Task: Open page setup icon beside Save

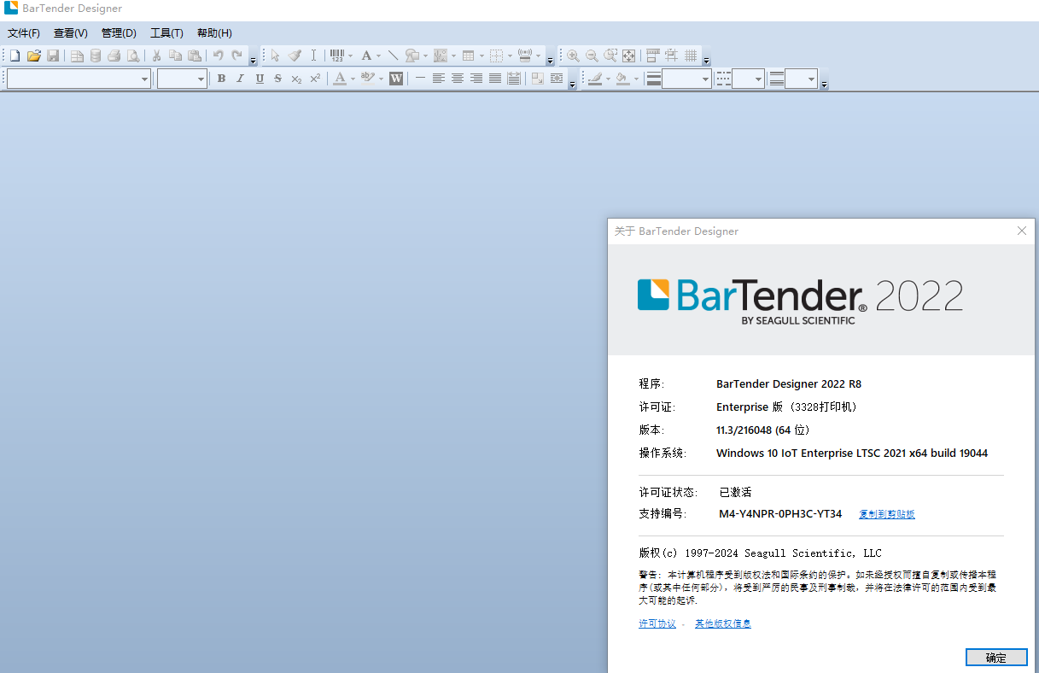Action: (x=77, y=56)
